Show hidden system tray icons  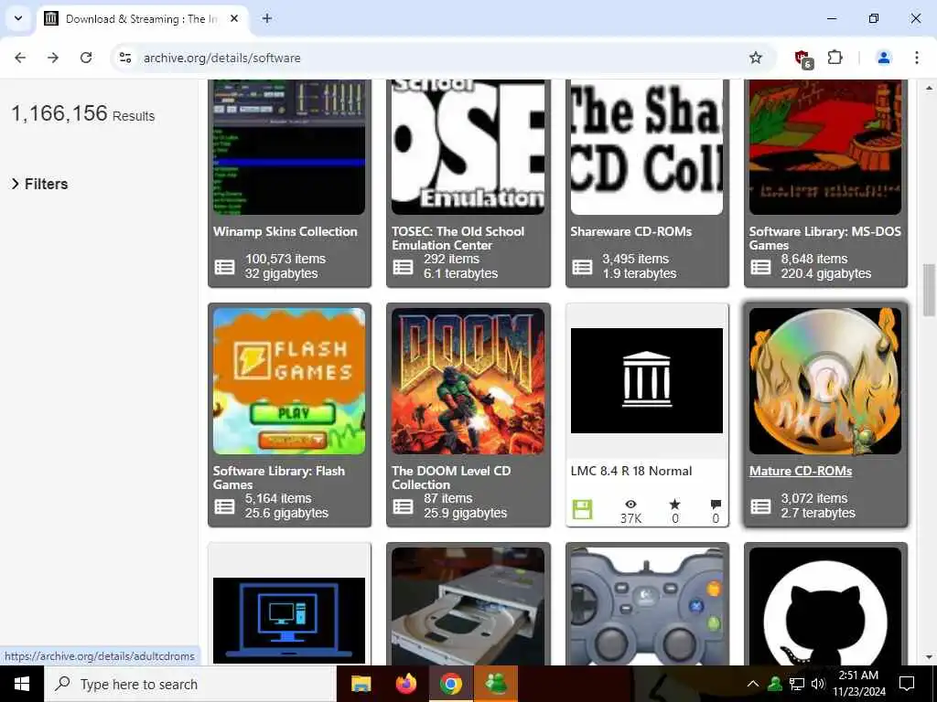(753, 684)
